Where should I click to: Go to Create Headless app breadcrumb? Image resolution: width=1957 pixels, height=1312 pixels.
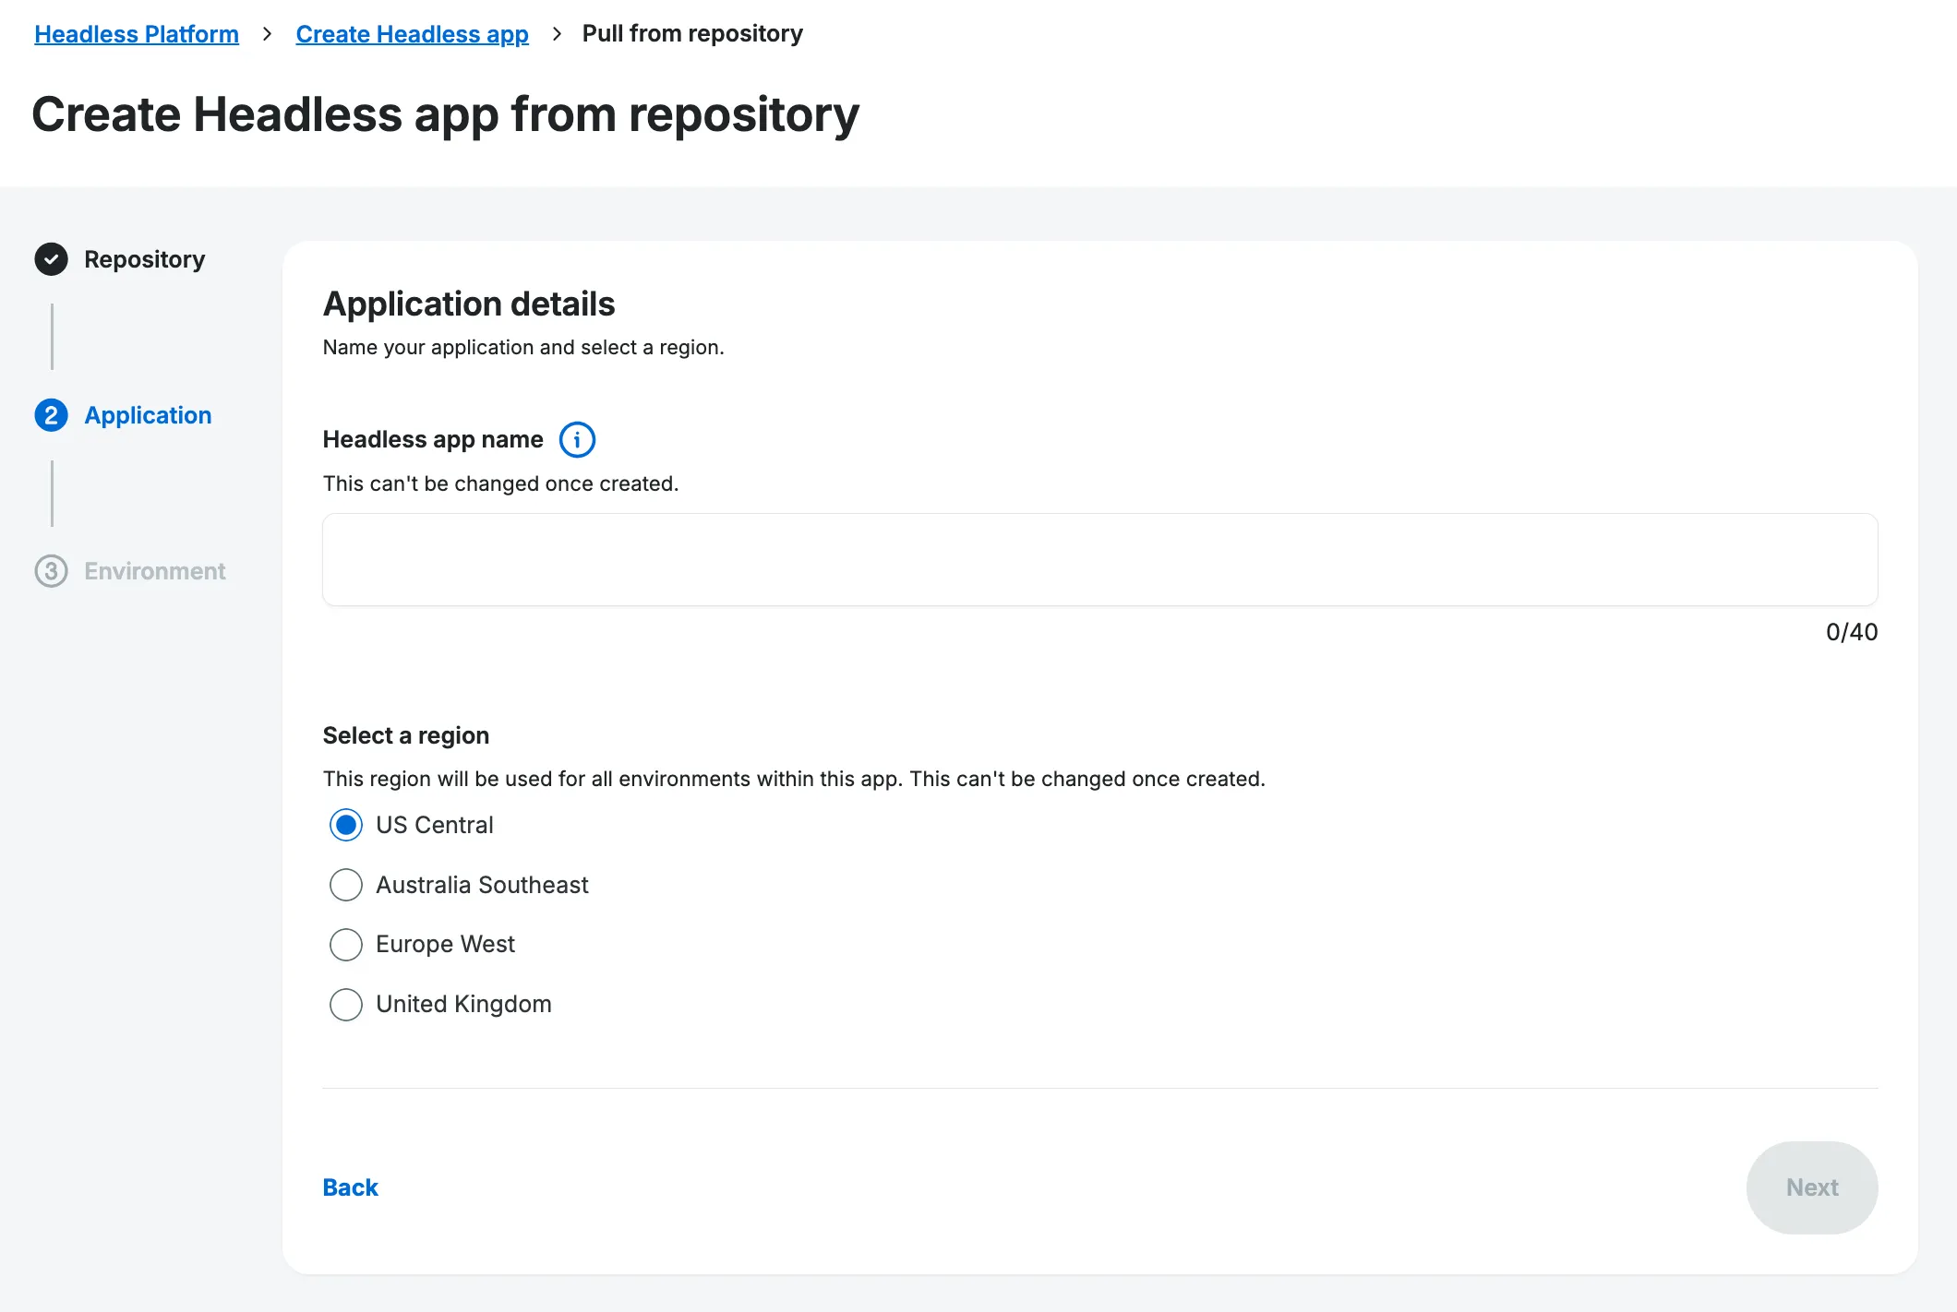coord(412,34)
